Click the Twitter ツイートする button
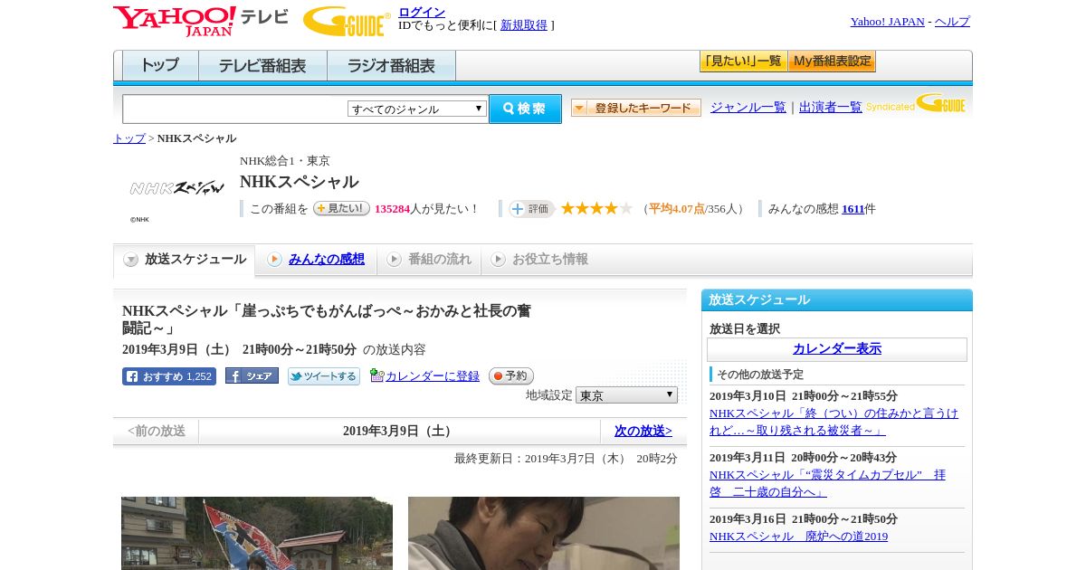Screen dimensions: 1086x570 [324, 376]
